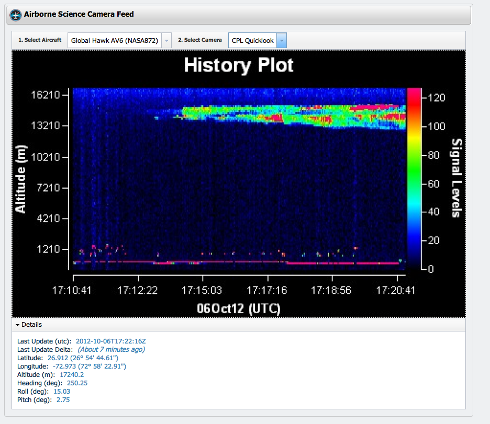Collapse the Details section triangle
The height and width of the screenshot is (424, 490).
[x=17, y=325]
